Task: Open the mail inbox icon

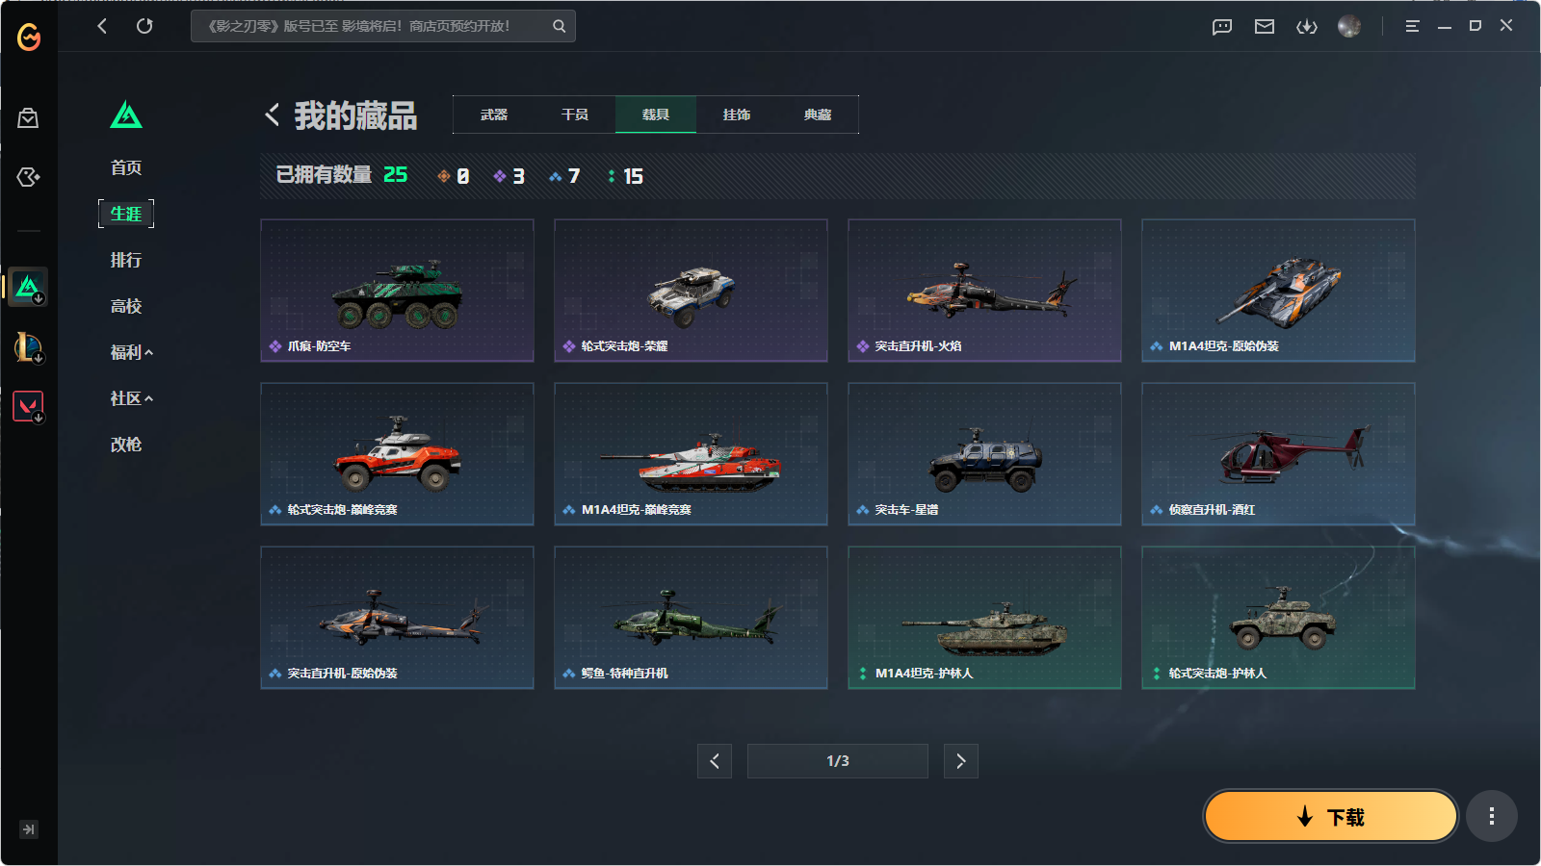Action: [x=1265, y=27]
